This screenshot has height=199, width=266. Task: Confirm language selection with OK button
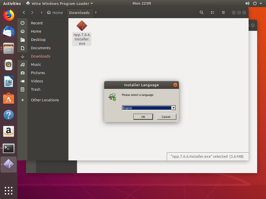143,117
